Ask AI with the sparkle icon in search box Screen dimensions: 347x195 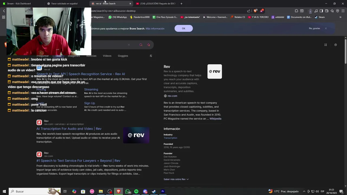point(149,45)
